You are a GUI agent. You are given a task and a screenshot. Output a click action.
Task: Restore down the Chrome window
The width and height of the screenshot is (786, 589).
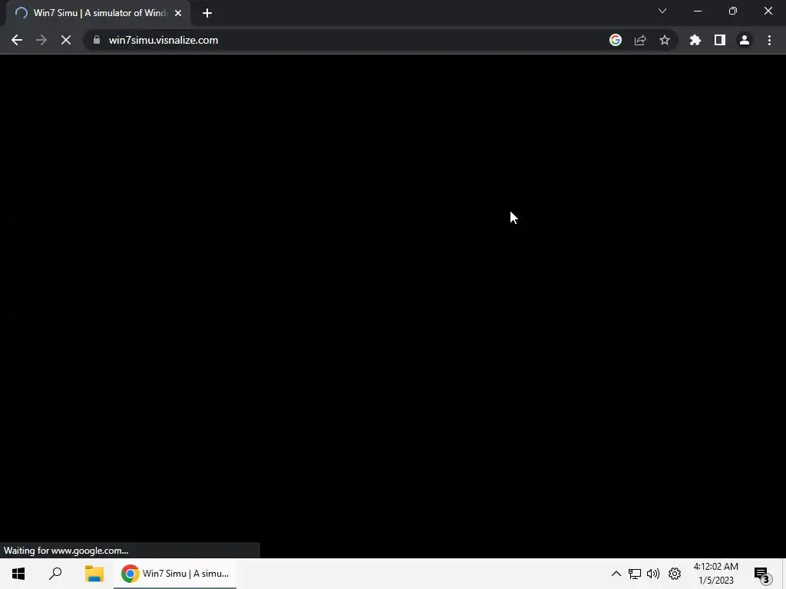pos(733,11)
